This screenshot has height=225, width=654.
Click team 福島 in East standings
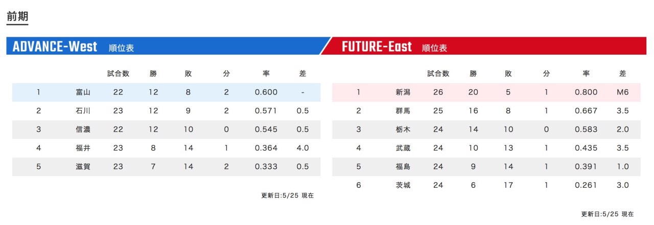403,166
